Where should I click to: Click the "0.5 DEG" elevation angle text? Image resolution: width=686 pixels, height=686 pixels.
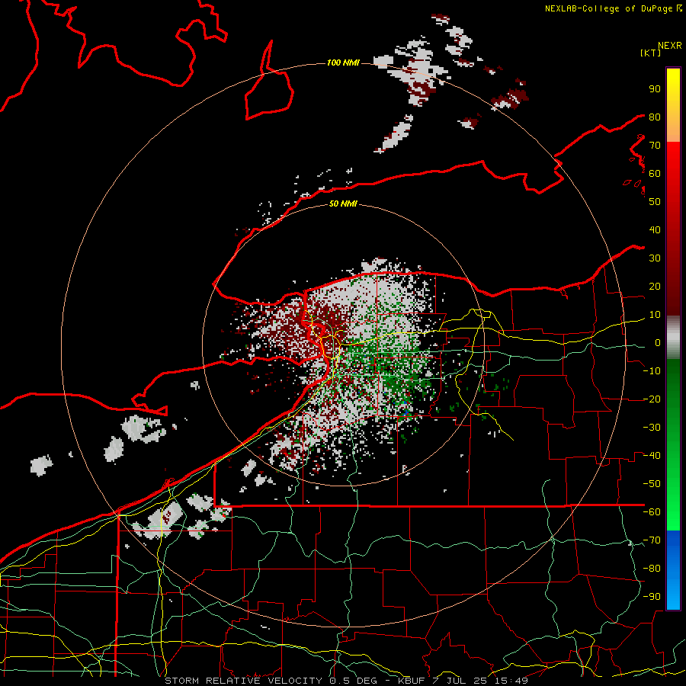[354, 681]
